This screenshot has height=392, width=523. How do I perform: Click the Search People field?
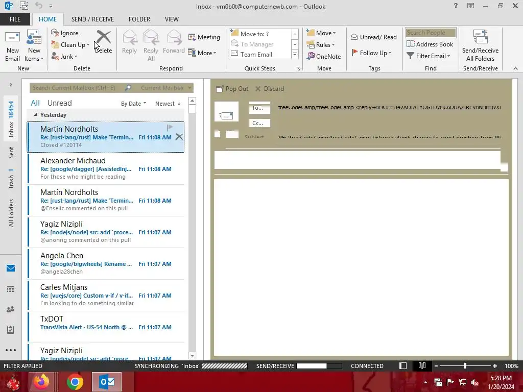[431, 33]
